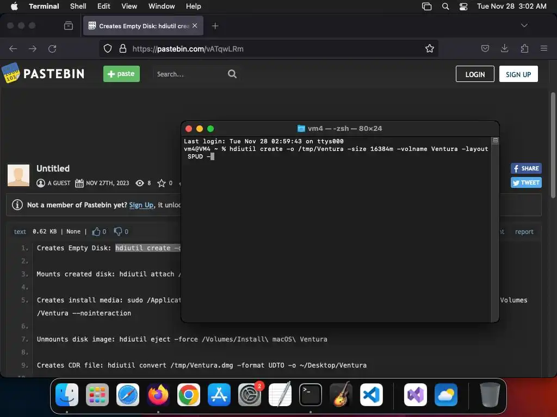
Task: Open the View menu
Action: click(x=129, y=6)
